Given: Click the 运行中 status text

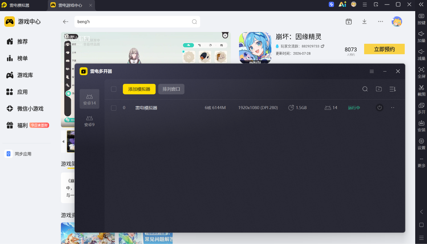Looking at the screenshot, I should (354, 108).
